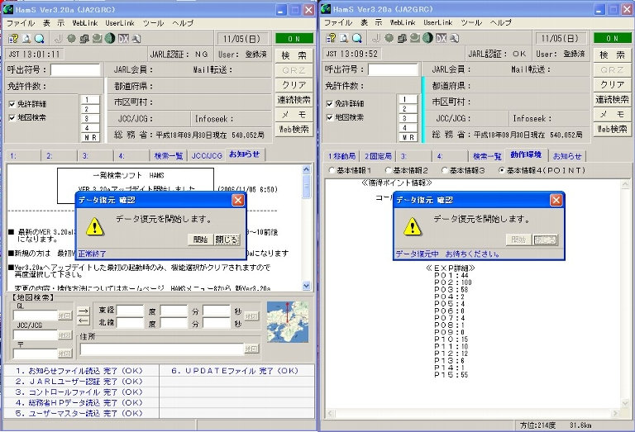Click the J toolbar icon in left window
The image size is (635, 432).
(x=59, y=39)
